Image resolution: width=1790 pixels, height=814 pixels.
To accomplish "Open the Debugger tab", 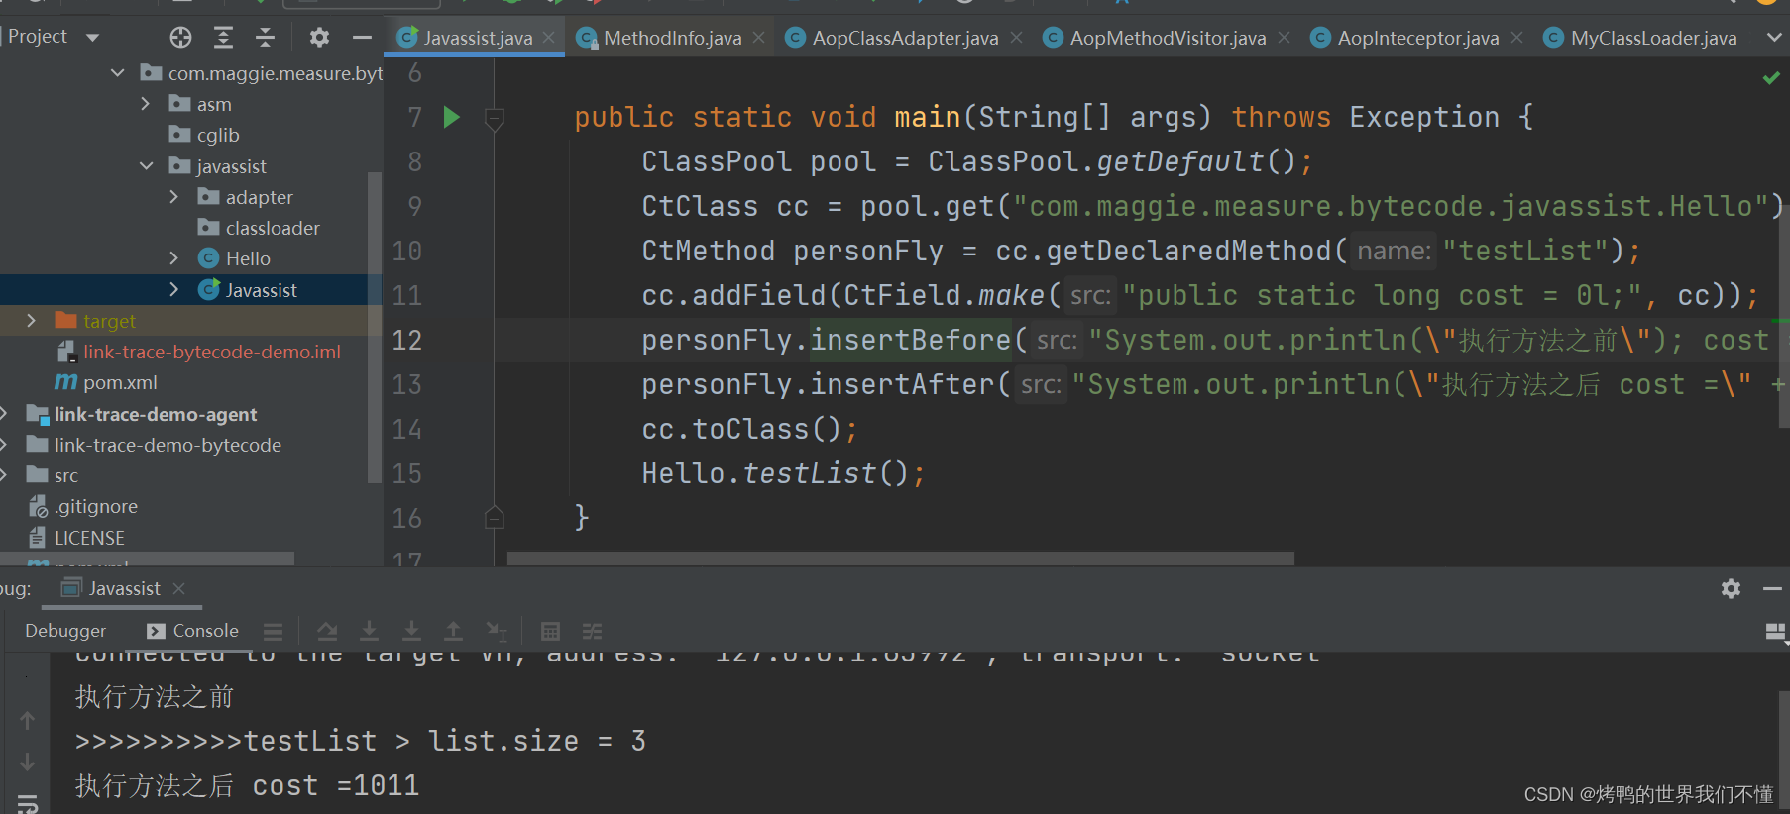I will pyautogui.click(x=65, y=631).
